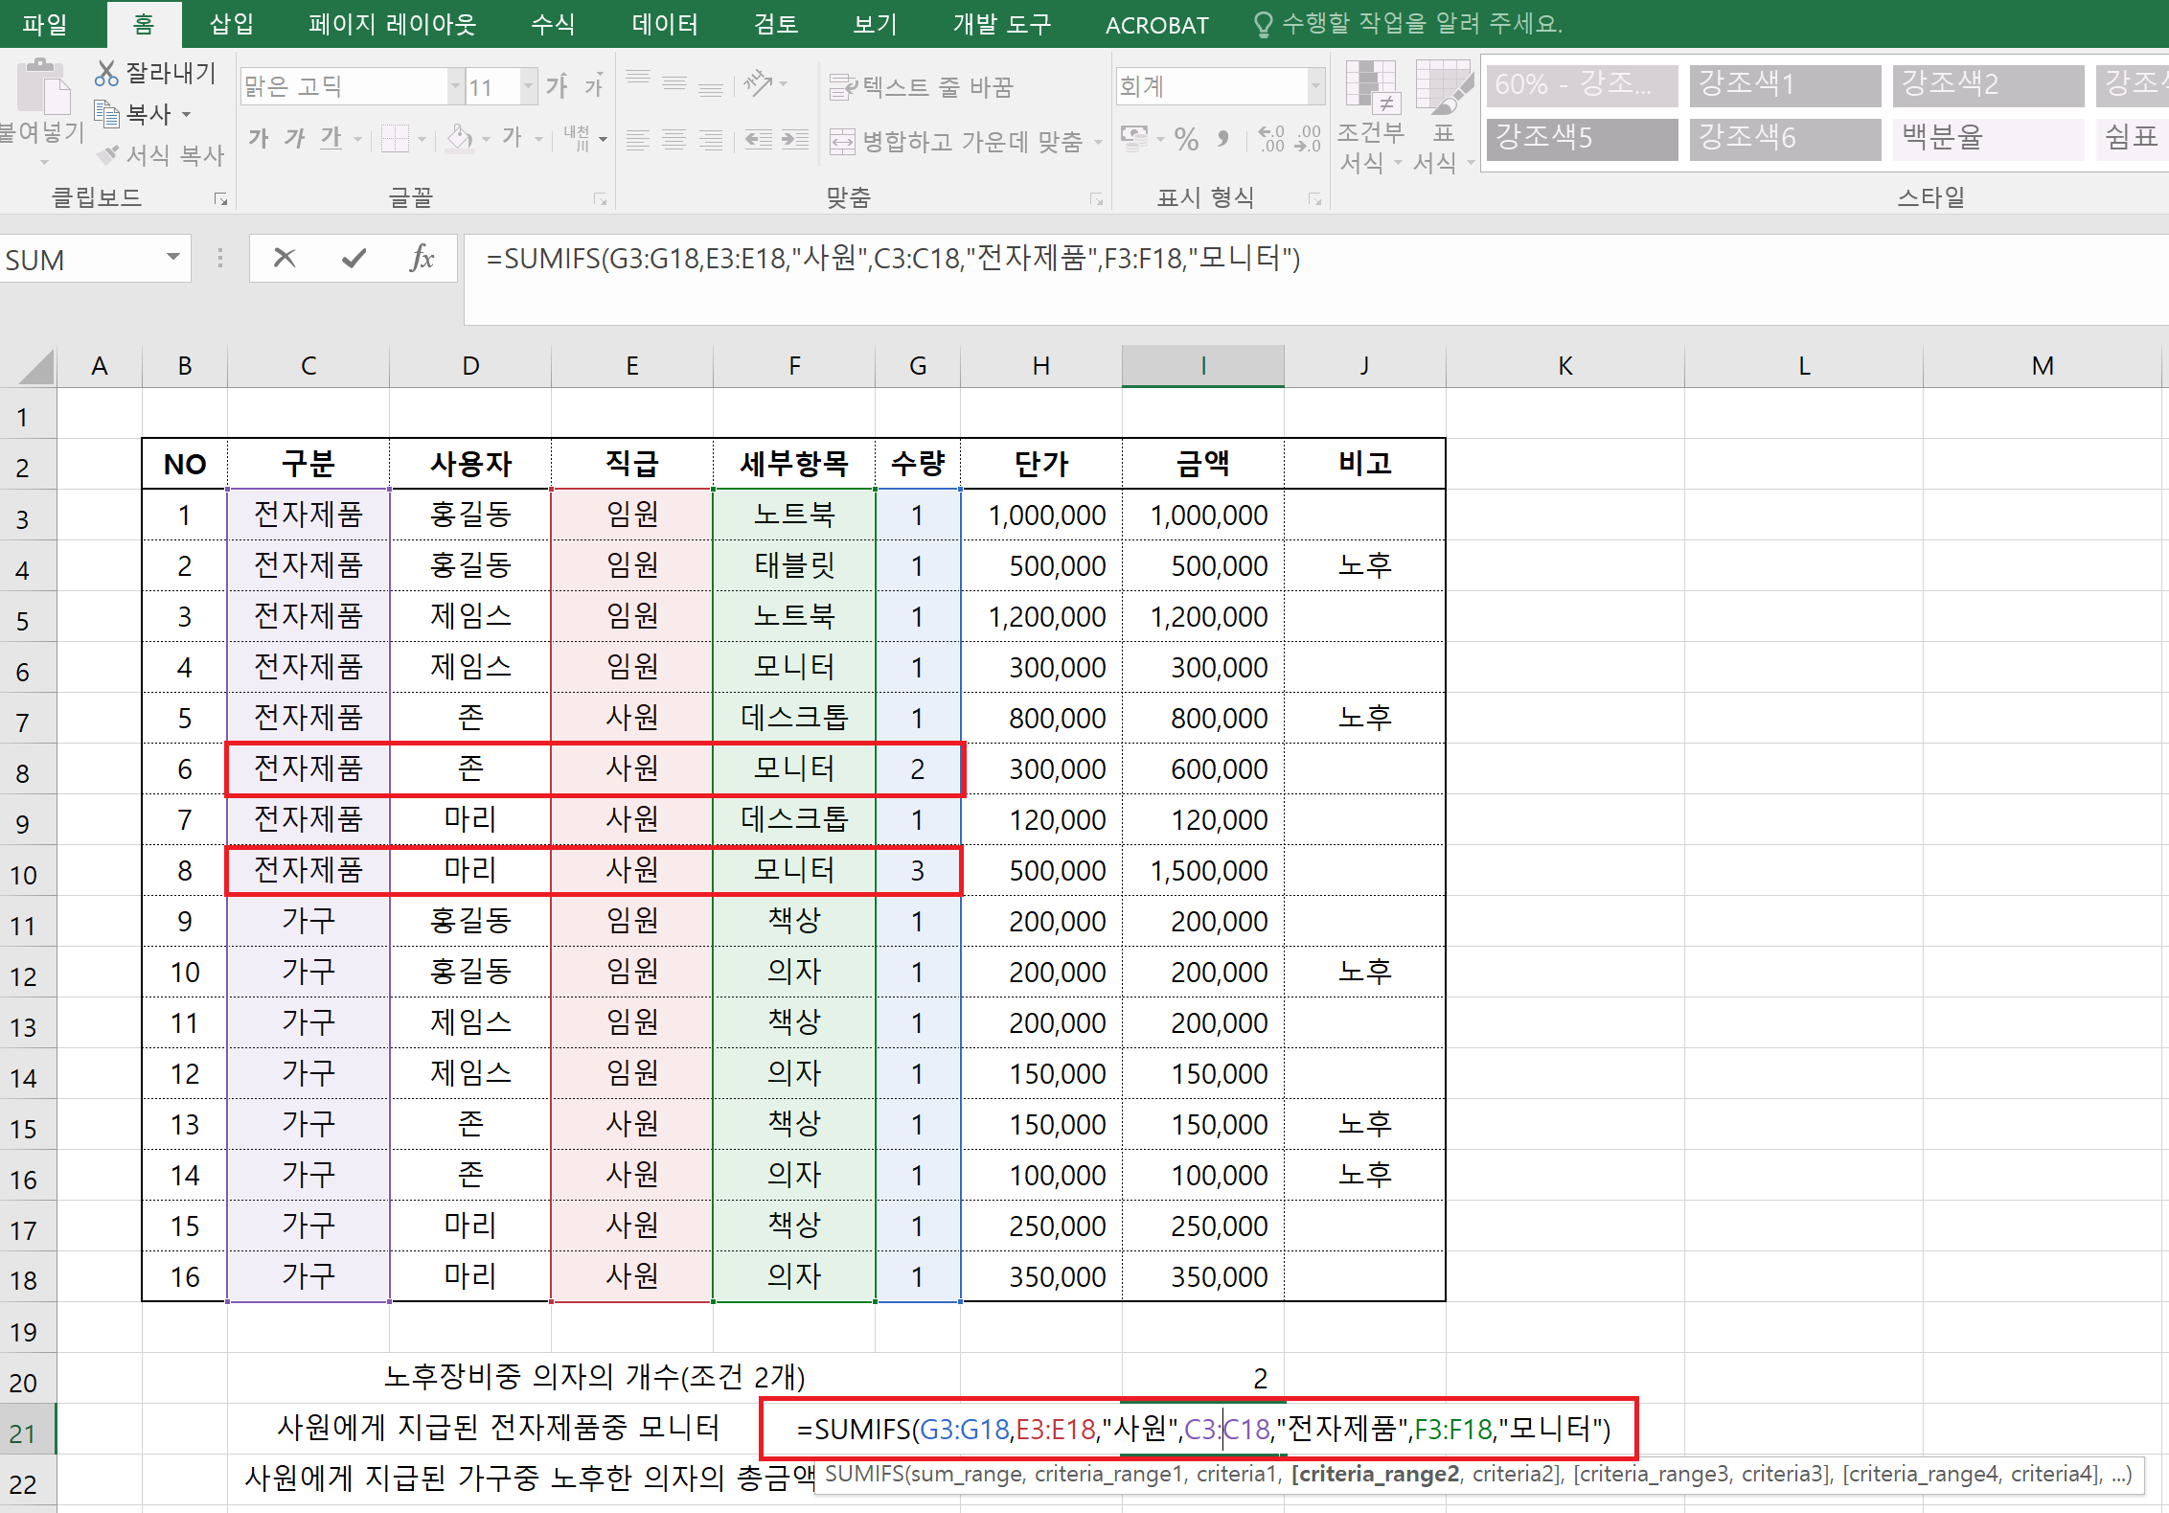2169x1513 pixels.
Task: Toggle wrap text (텍스트 줄 바꿈)
Action: [921, 87]
